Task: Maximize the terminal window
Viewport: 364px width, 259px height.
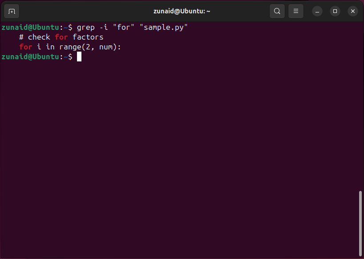Action: pos(335,11)
